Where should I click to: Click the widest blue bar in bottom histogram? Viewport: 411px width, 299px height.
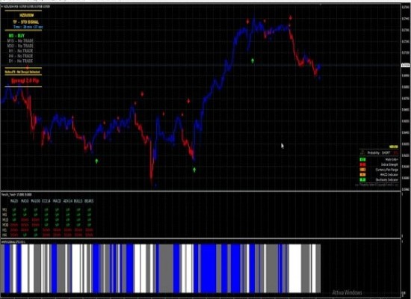(x=208, y=268)
